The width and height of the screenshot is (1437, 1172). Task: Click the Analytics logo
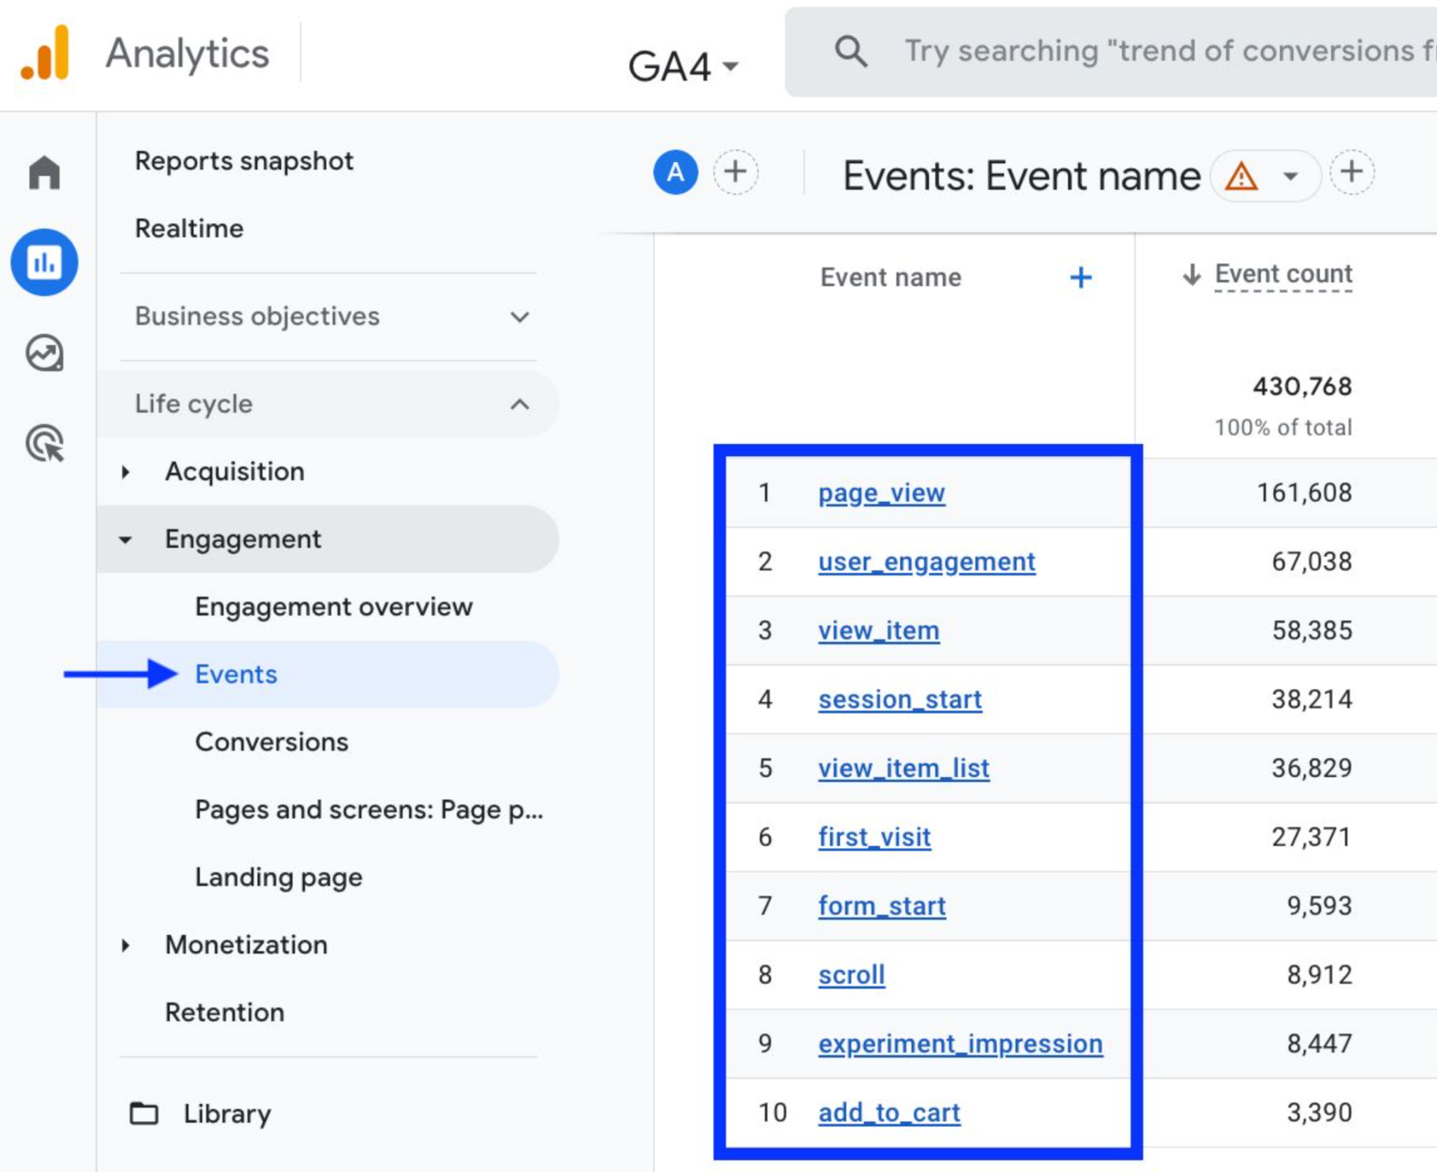click(x=46, y=53)
